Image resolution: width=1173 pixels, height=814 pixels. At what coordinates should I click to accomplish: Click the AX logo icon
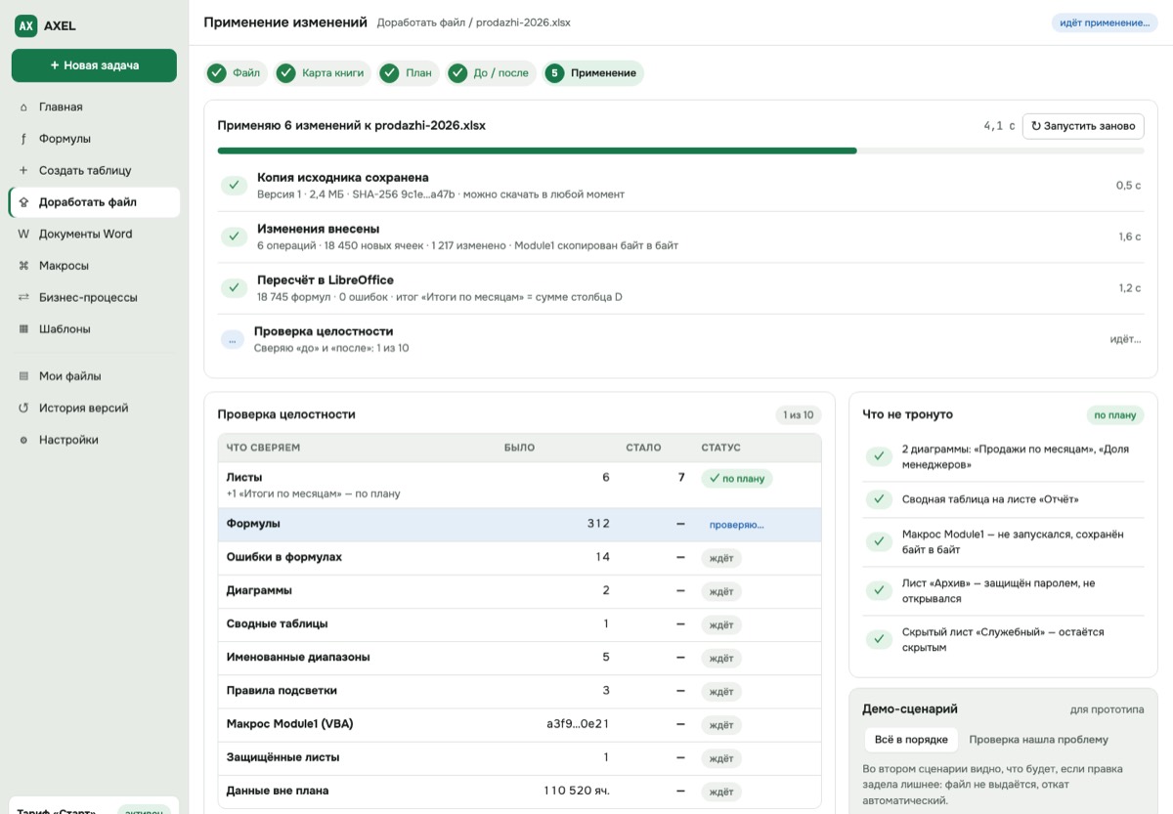point(25,26)
